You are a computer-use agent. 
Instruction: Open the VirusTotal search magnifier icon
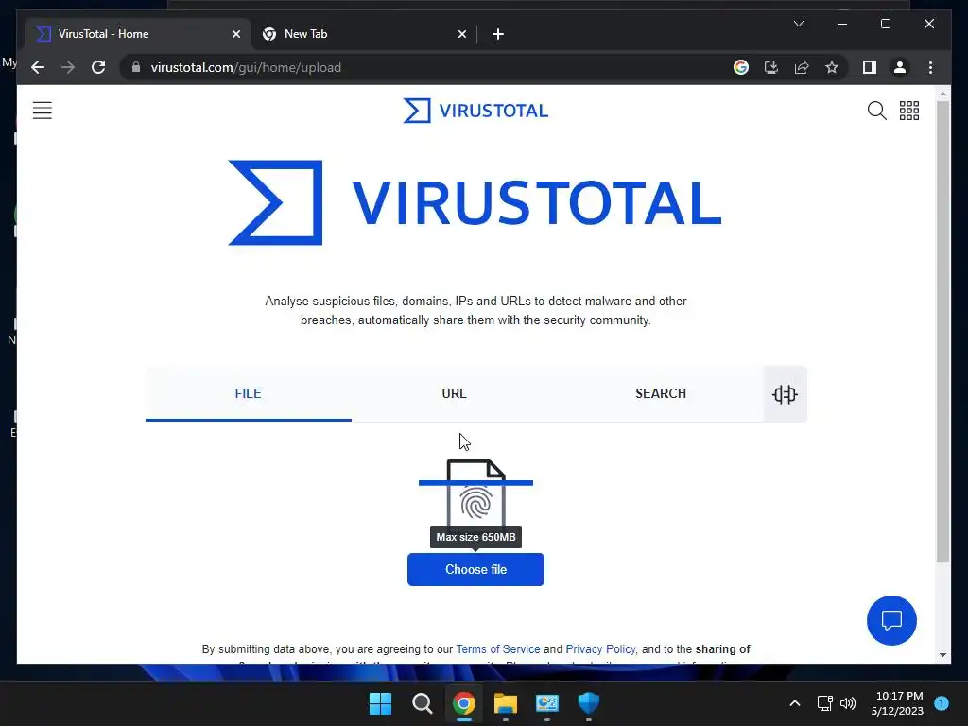pyautogui.click(x=876, y=111)
